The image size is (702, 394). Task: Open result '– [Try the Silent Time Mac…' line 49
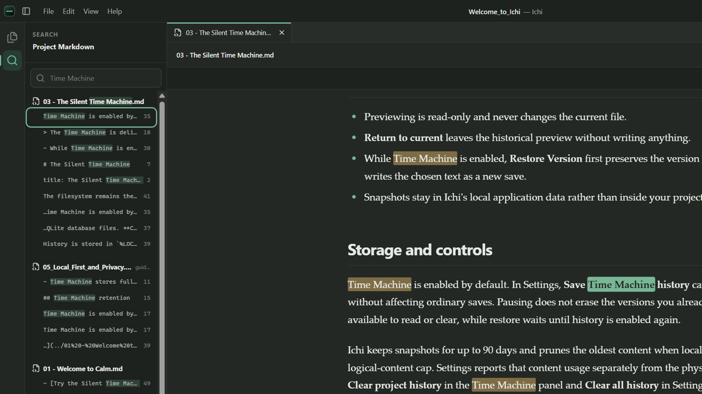[x=91, y=383]
